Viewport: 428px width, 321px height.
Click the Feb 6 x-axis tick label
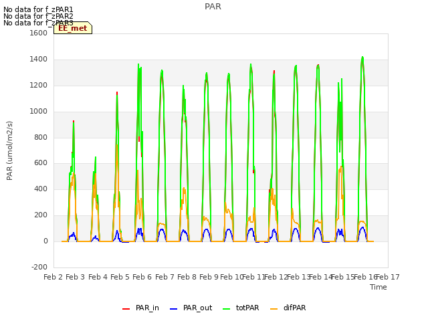(142, 277)
